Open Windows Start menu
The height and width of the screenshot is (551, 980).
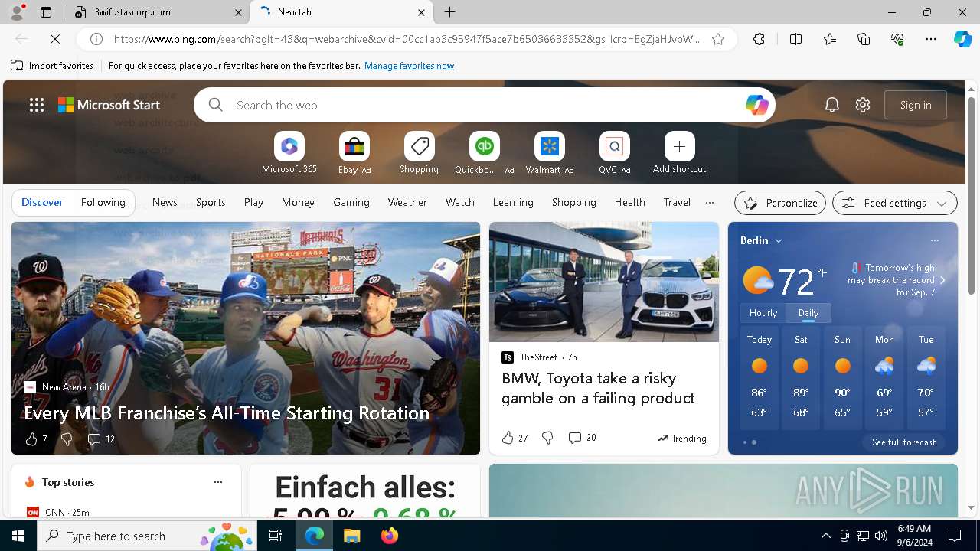(18, 536)
